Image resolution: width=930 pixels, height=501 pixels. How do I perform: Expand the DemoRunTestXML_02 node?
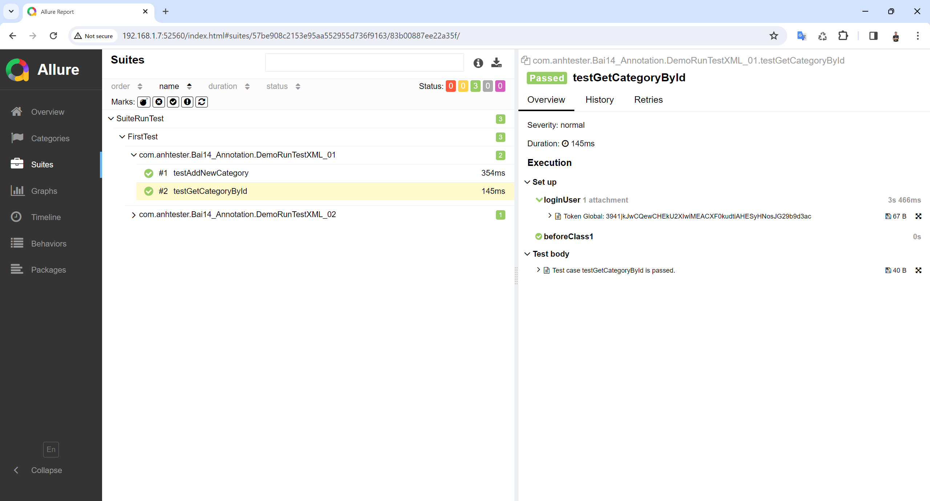[134, 215]
